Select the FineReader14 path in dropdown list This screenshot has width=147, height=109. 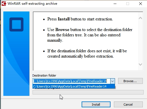(x=74, y=86)
